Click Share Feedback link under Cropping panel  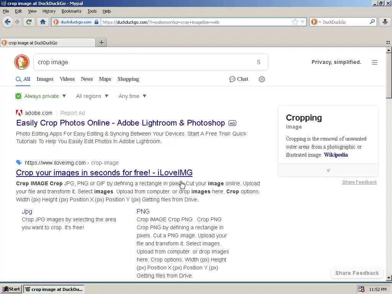[x=359, y=182]
